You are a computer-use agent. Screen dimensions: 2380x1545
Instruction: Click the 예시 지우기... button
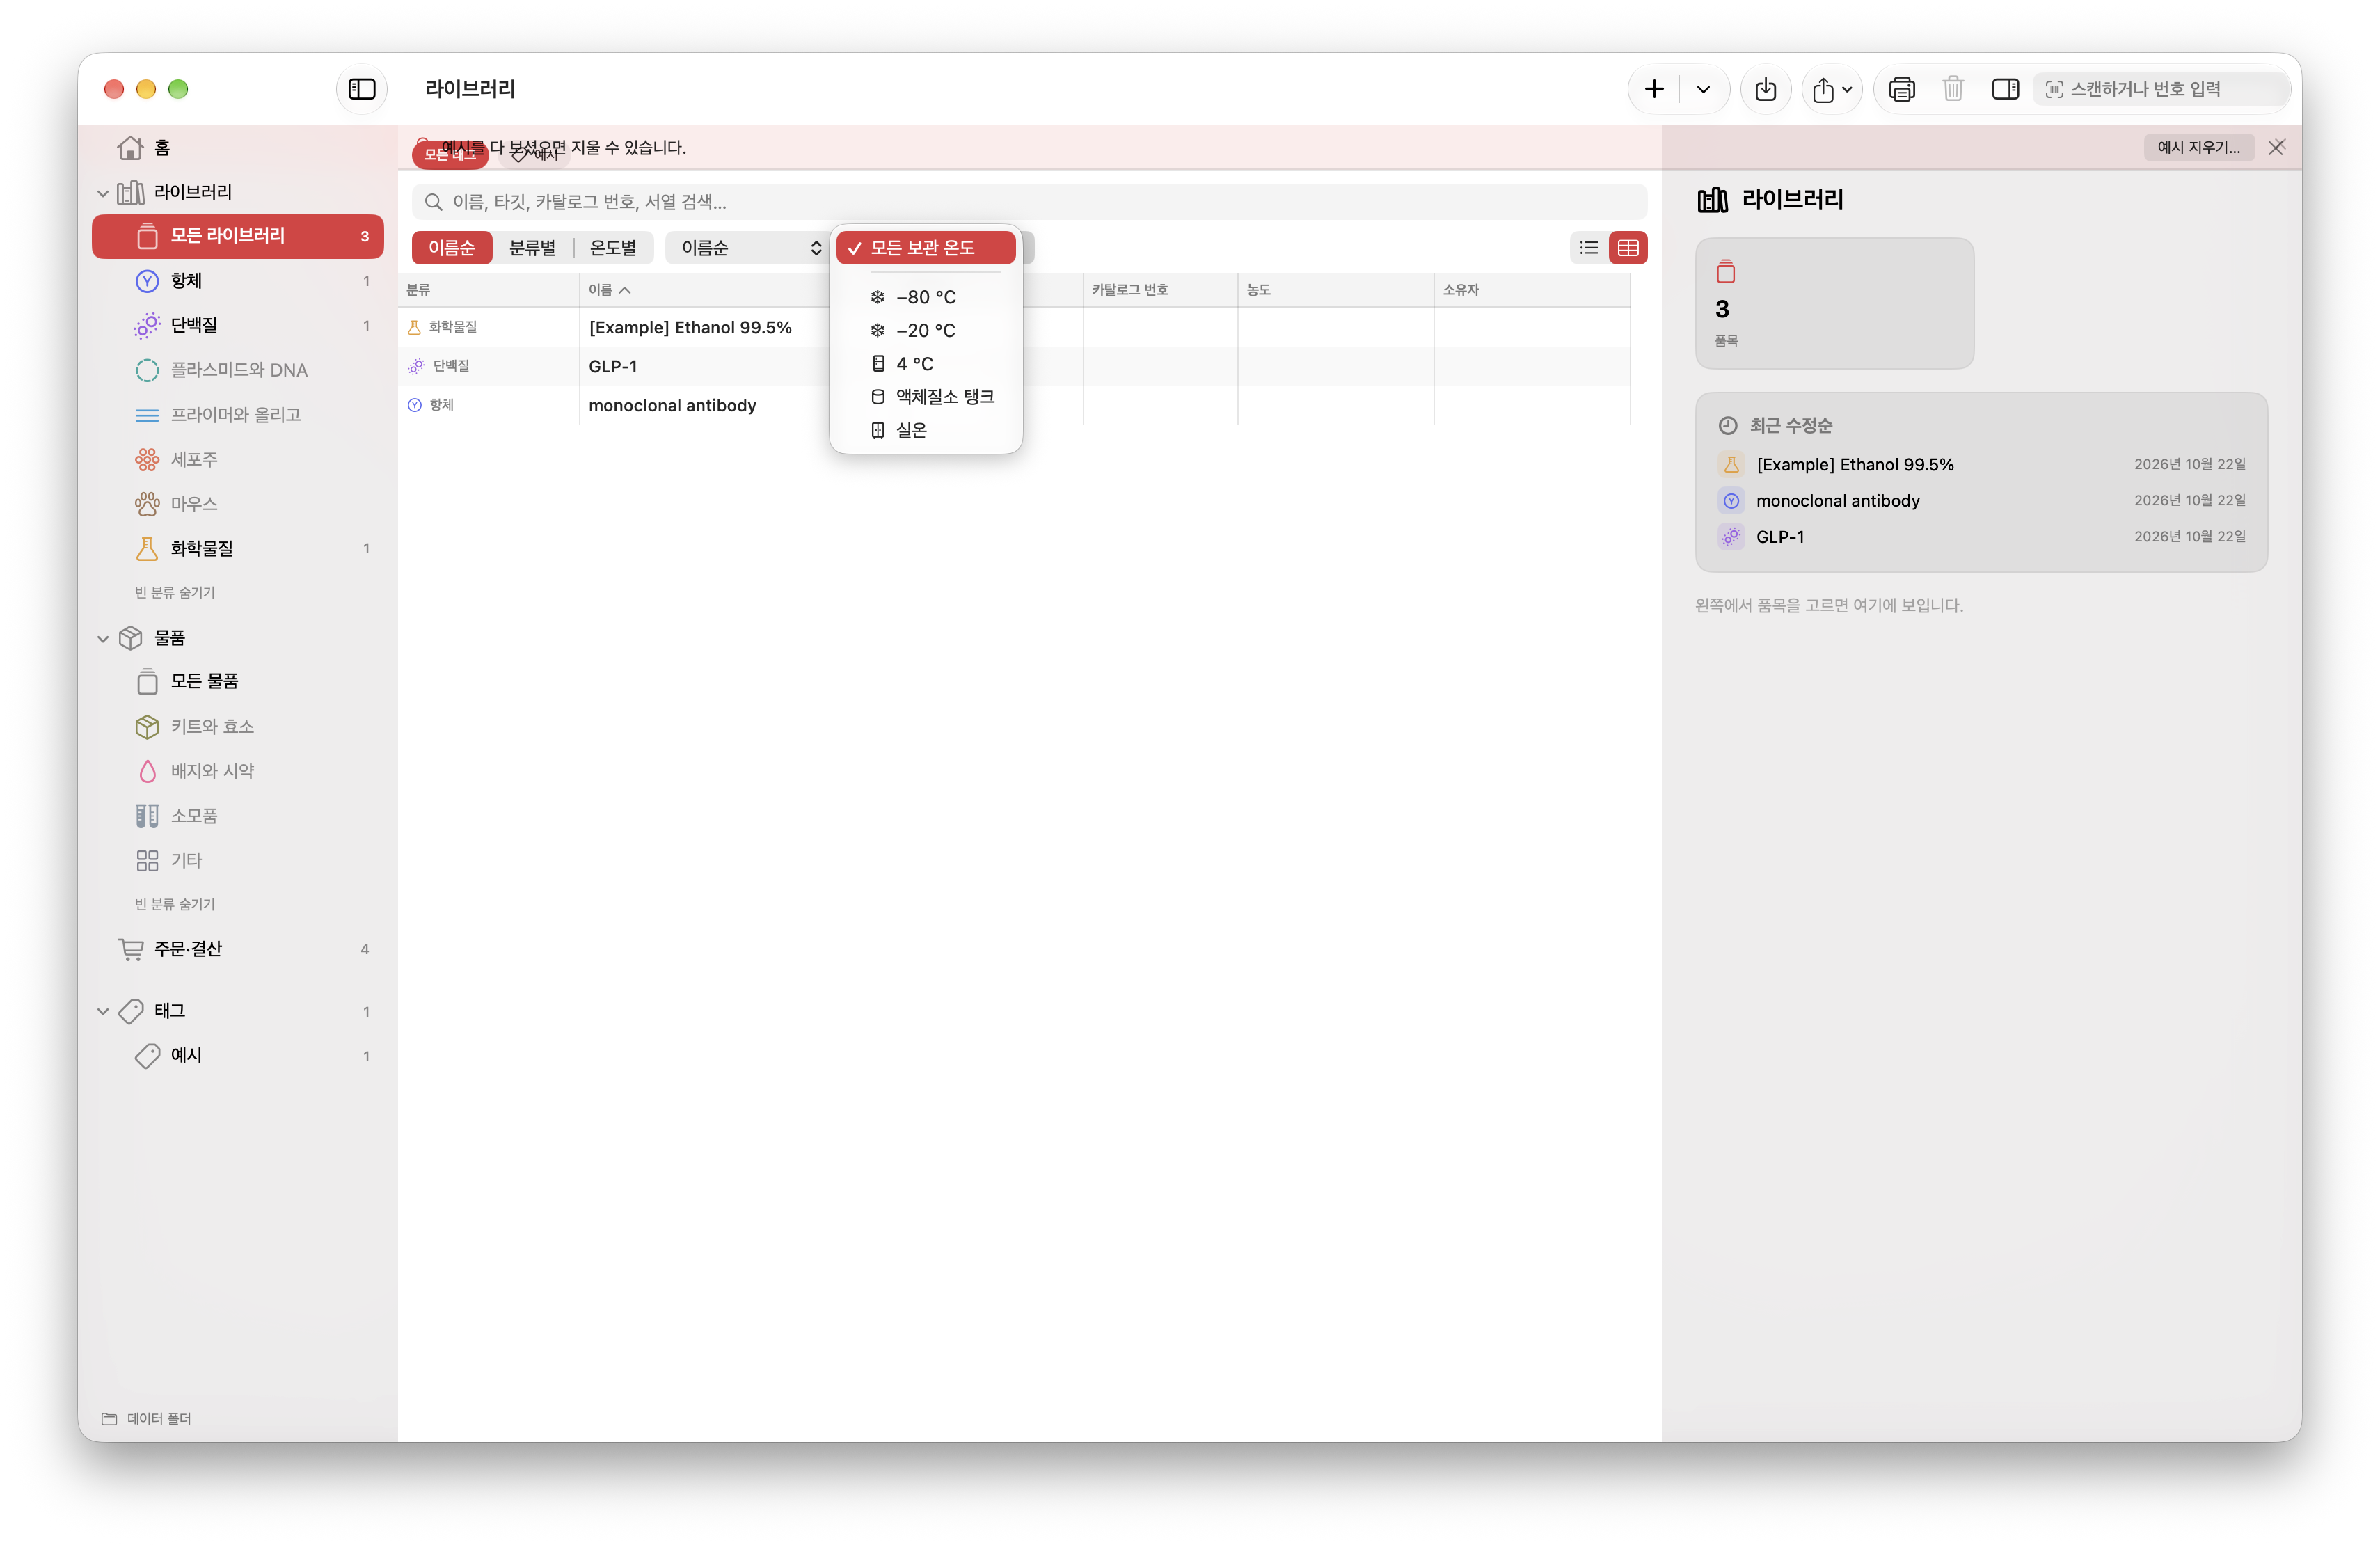point(2199,147)
